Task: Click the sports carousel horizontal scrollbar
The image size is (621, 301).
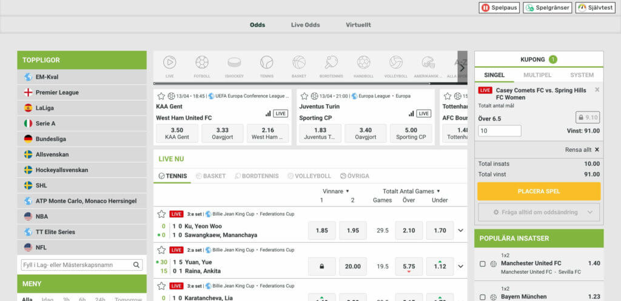Action: click(292, 84)
